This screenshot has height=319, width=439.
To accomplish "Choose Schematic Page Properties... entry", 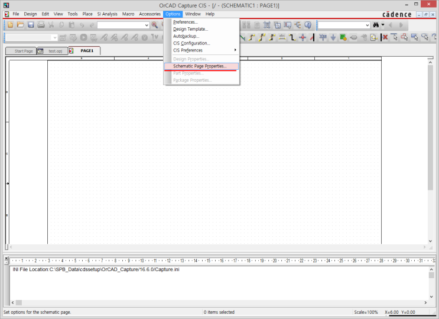I will pos(201,66).
